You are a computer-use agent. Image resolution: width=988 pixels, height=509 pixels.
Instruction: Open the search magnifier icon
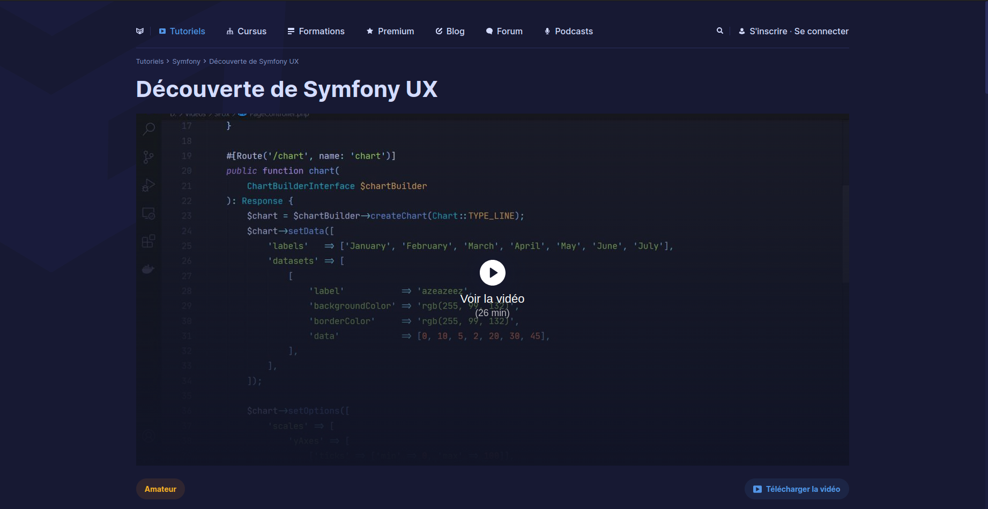tap(720, 31)
